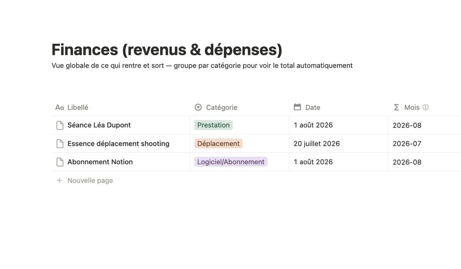Open the Mois column header menu
Screen dimensions: 461x269
425,107
